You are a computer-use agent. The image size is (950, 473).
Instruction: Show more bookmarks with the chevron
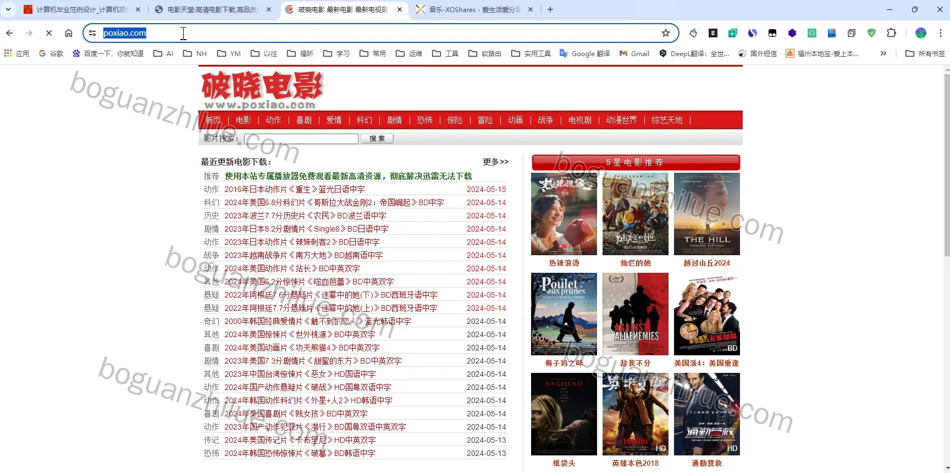click(883, 53)
